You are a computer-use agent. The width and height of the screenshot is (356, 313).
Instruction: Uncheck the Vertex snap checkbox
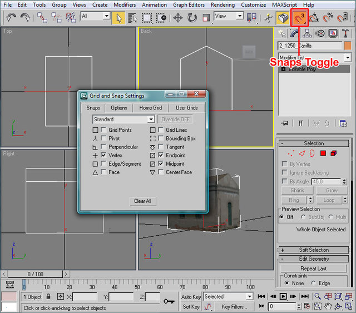[103, 156]
